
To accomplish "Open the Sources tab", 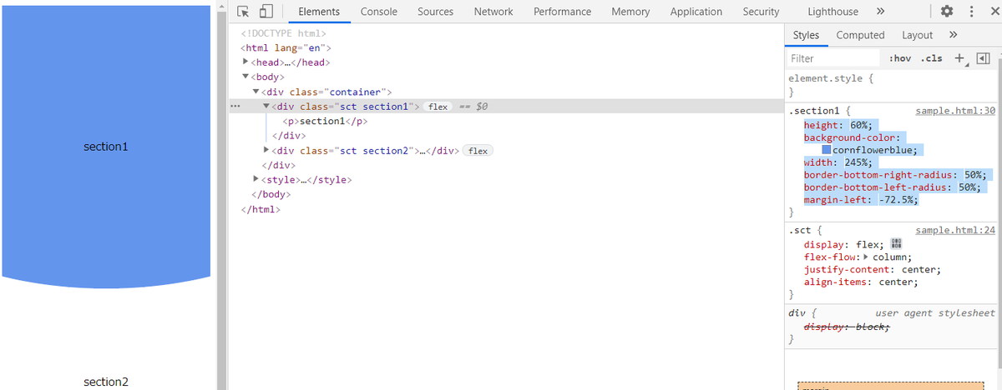I will coord(436,12).
